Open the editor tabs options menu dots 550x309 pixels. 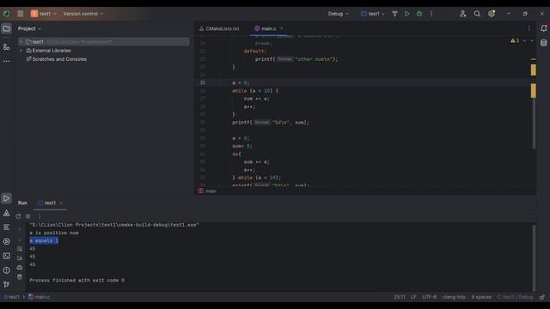point(529,28)
